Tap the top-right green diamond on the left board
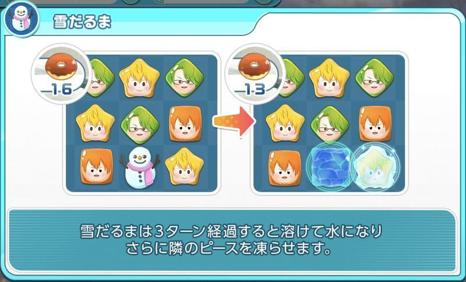The width and height of the screenshot is (466, 282). point(183,77)
